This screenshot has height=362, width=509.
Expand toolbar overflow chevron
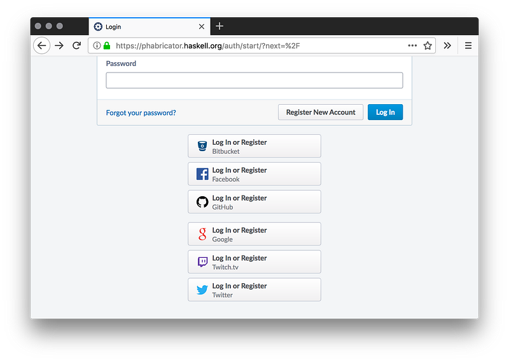(x=447, y=46)
